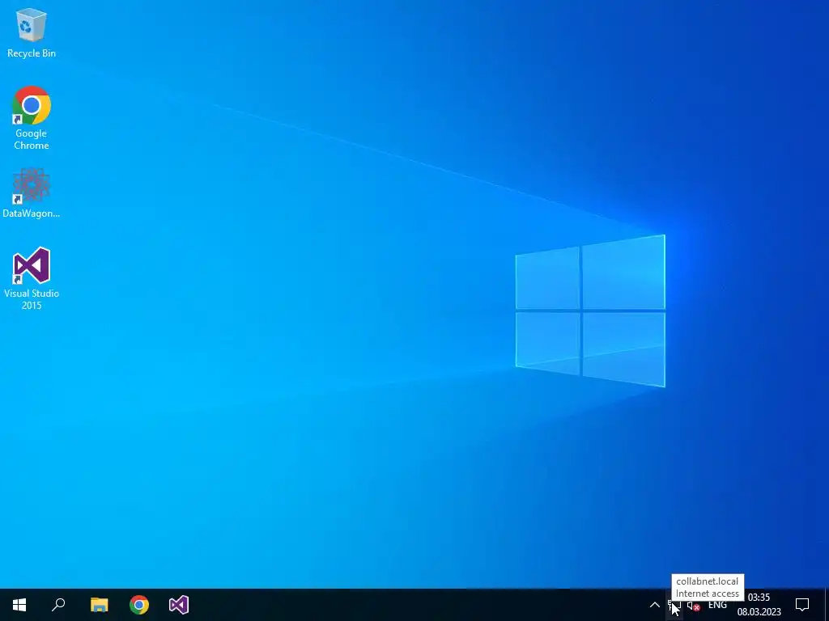The width and height of the screenshot is (829, 621).
Task: Open the Action Center notifications icon
Action: tap(802, 605)
